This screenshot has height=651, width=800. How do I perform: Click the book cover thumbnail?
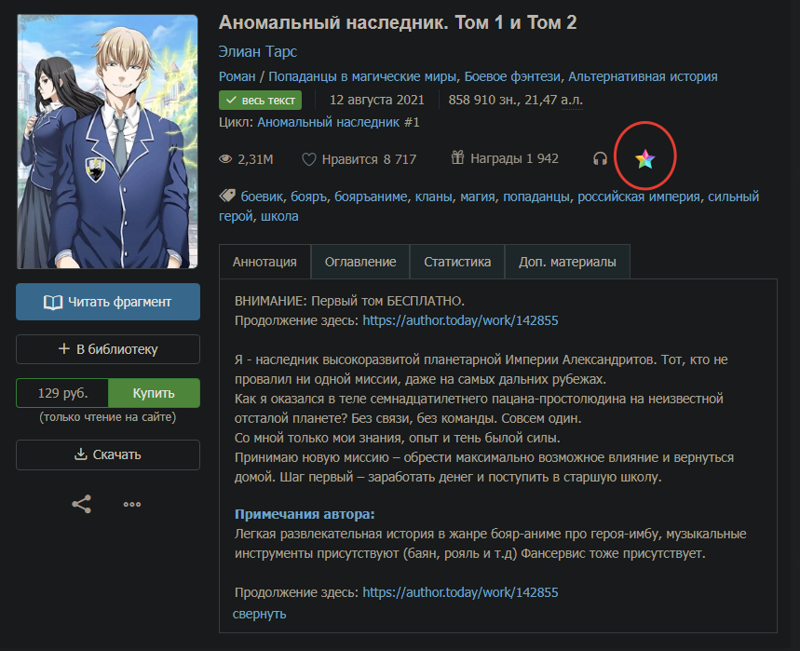click(107, 142)
